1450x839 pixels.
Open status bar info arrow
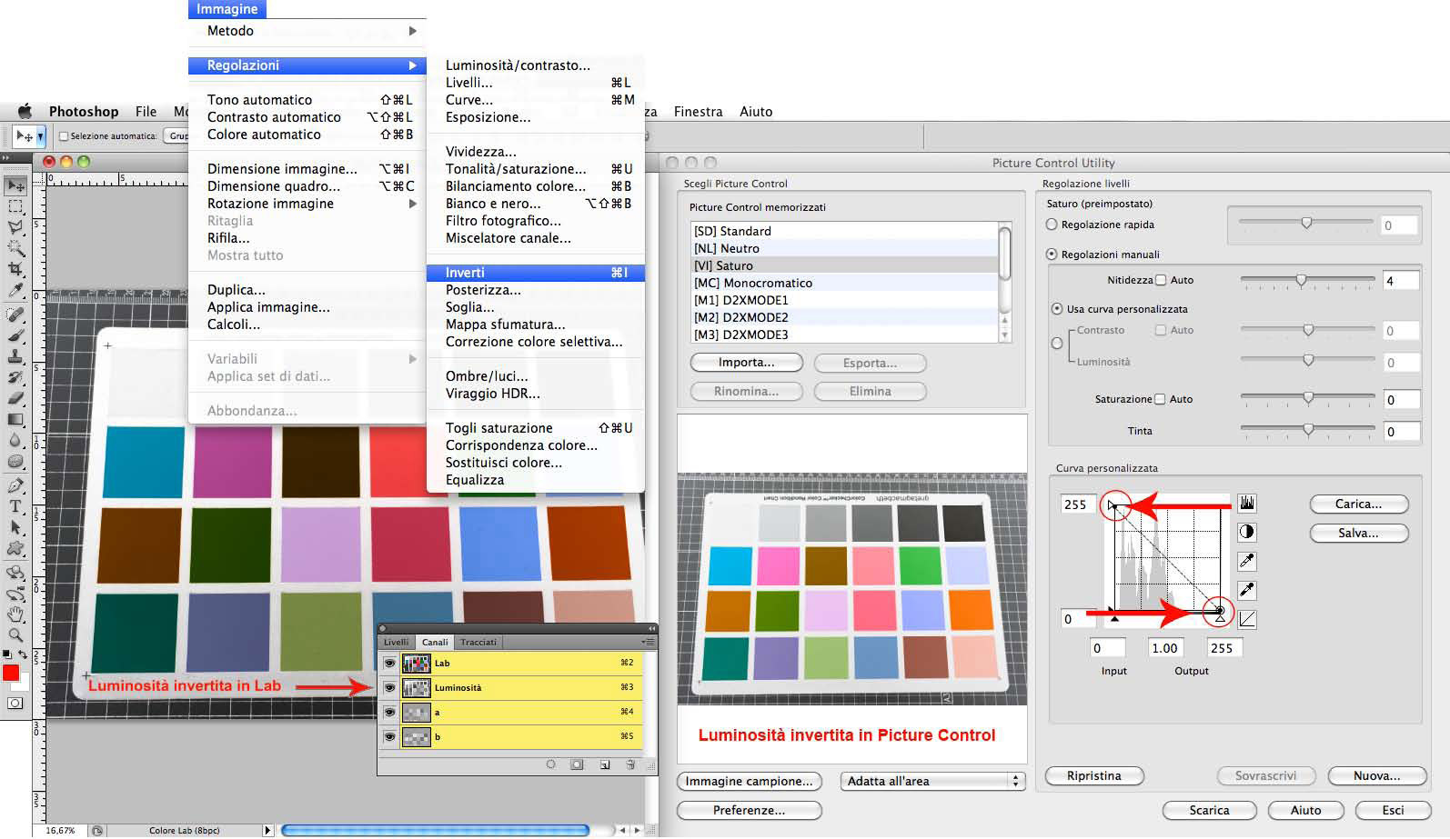click(x=267, y=830)
